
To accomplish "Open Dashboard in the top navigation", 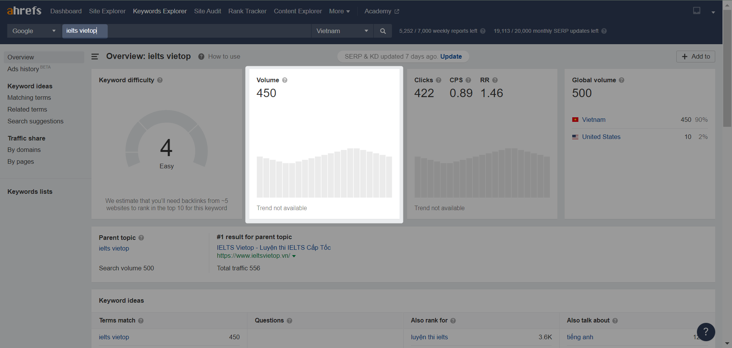I will coord(66,11).
